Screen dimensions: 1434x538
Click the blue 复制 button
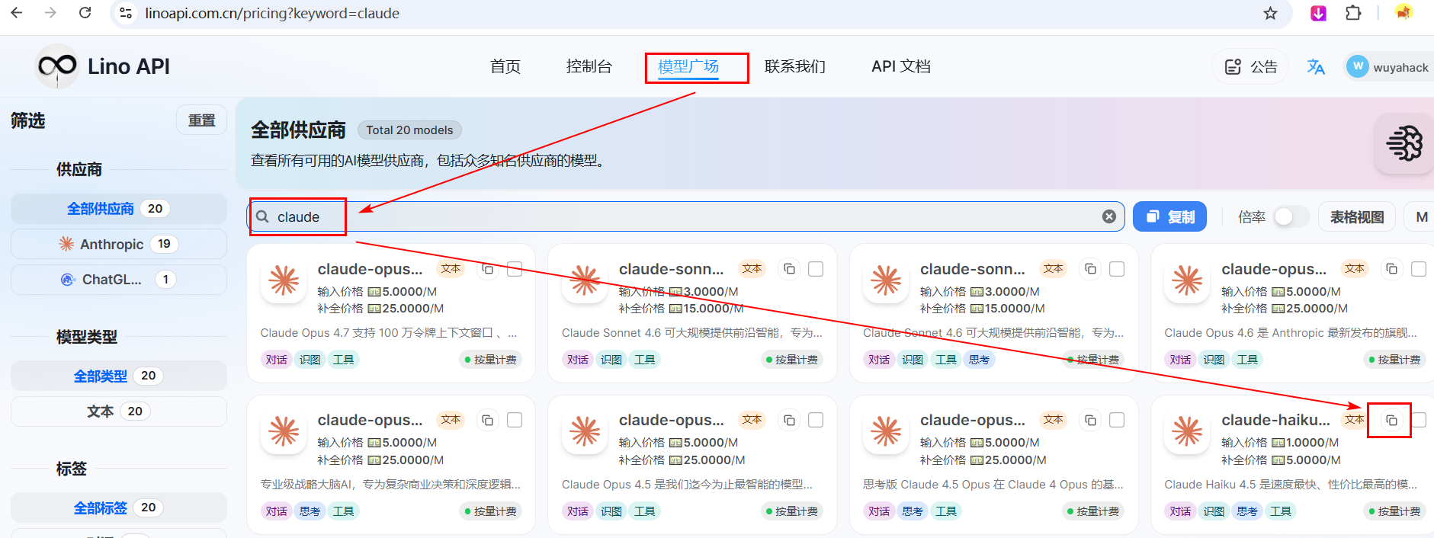click(x=1169, y=217)
